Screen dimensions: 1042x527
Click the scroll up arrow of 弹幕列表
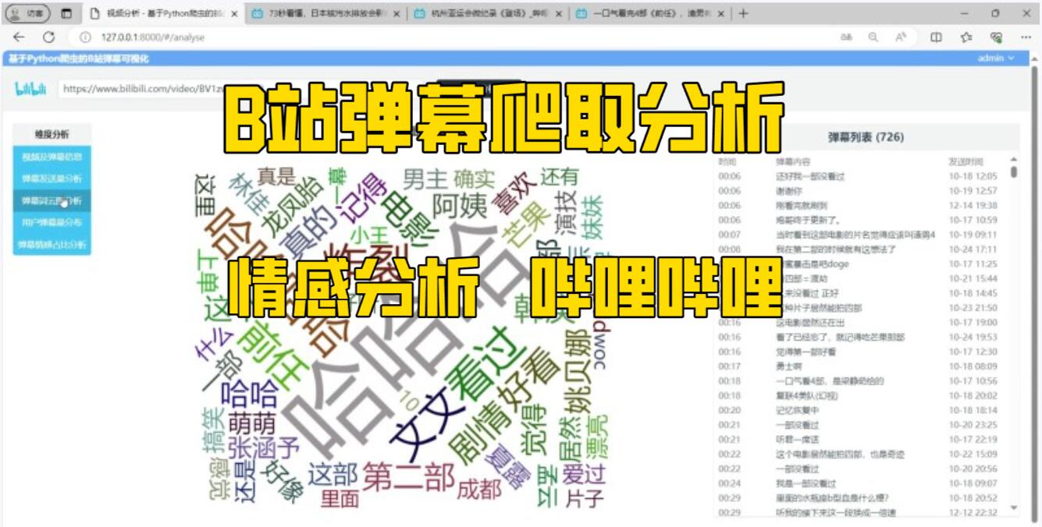click(1014, 158)
